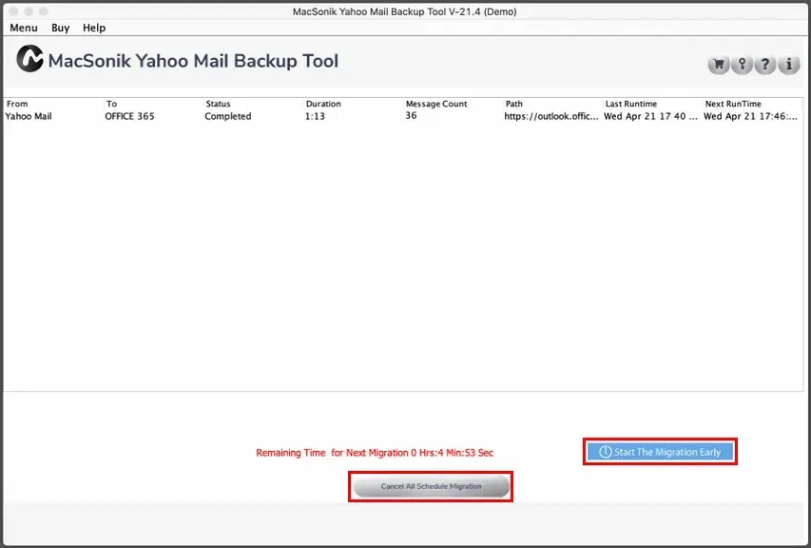Close the window with red button
The image size is (811, 548).
point(13,10)
